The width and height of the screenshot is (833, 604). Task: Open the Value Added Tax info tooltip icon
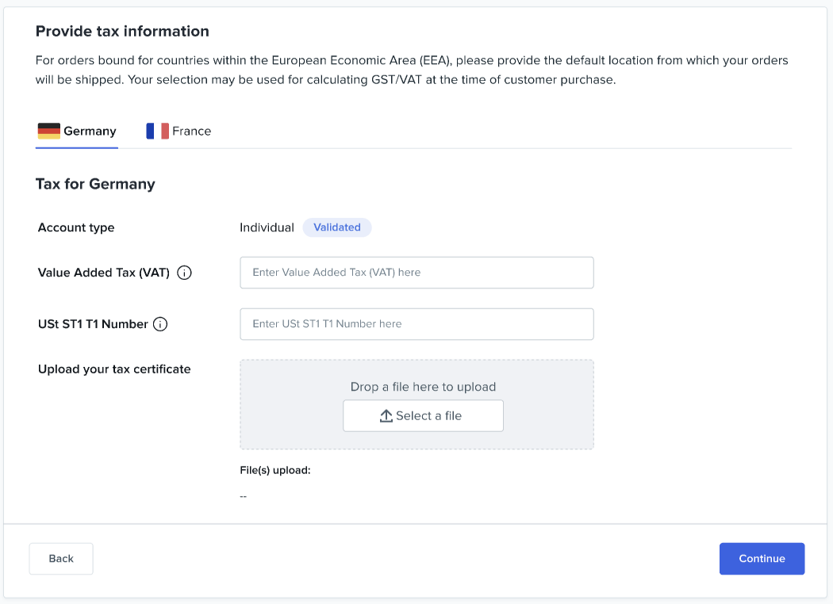coord(184,273)
